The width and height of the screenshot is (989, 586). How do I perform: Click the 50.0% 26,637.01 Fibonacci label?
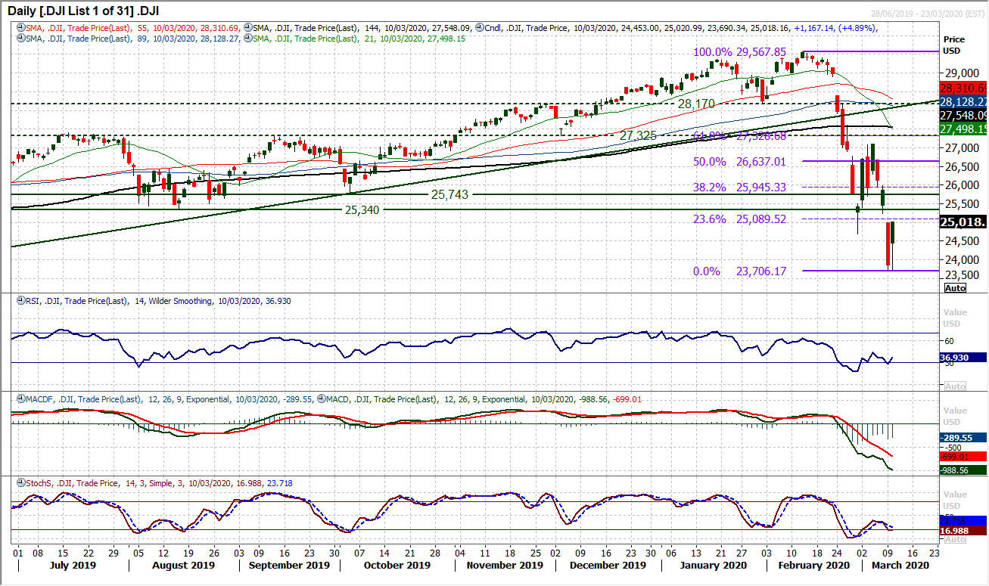pos(741,162)
